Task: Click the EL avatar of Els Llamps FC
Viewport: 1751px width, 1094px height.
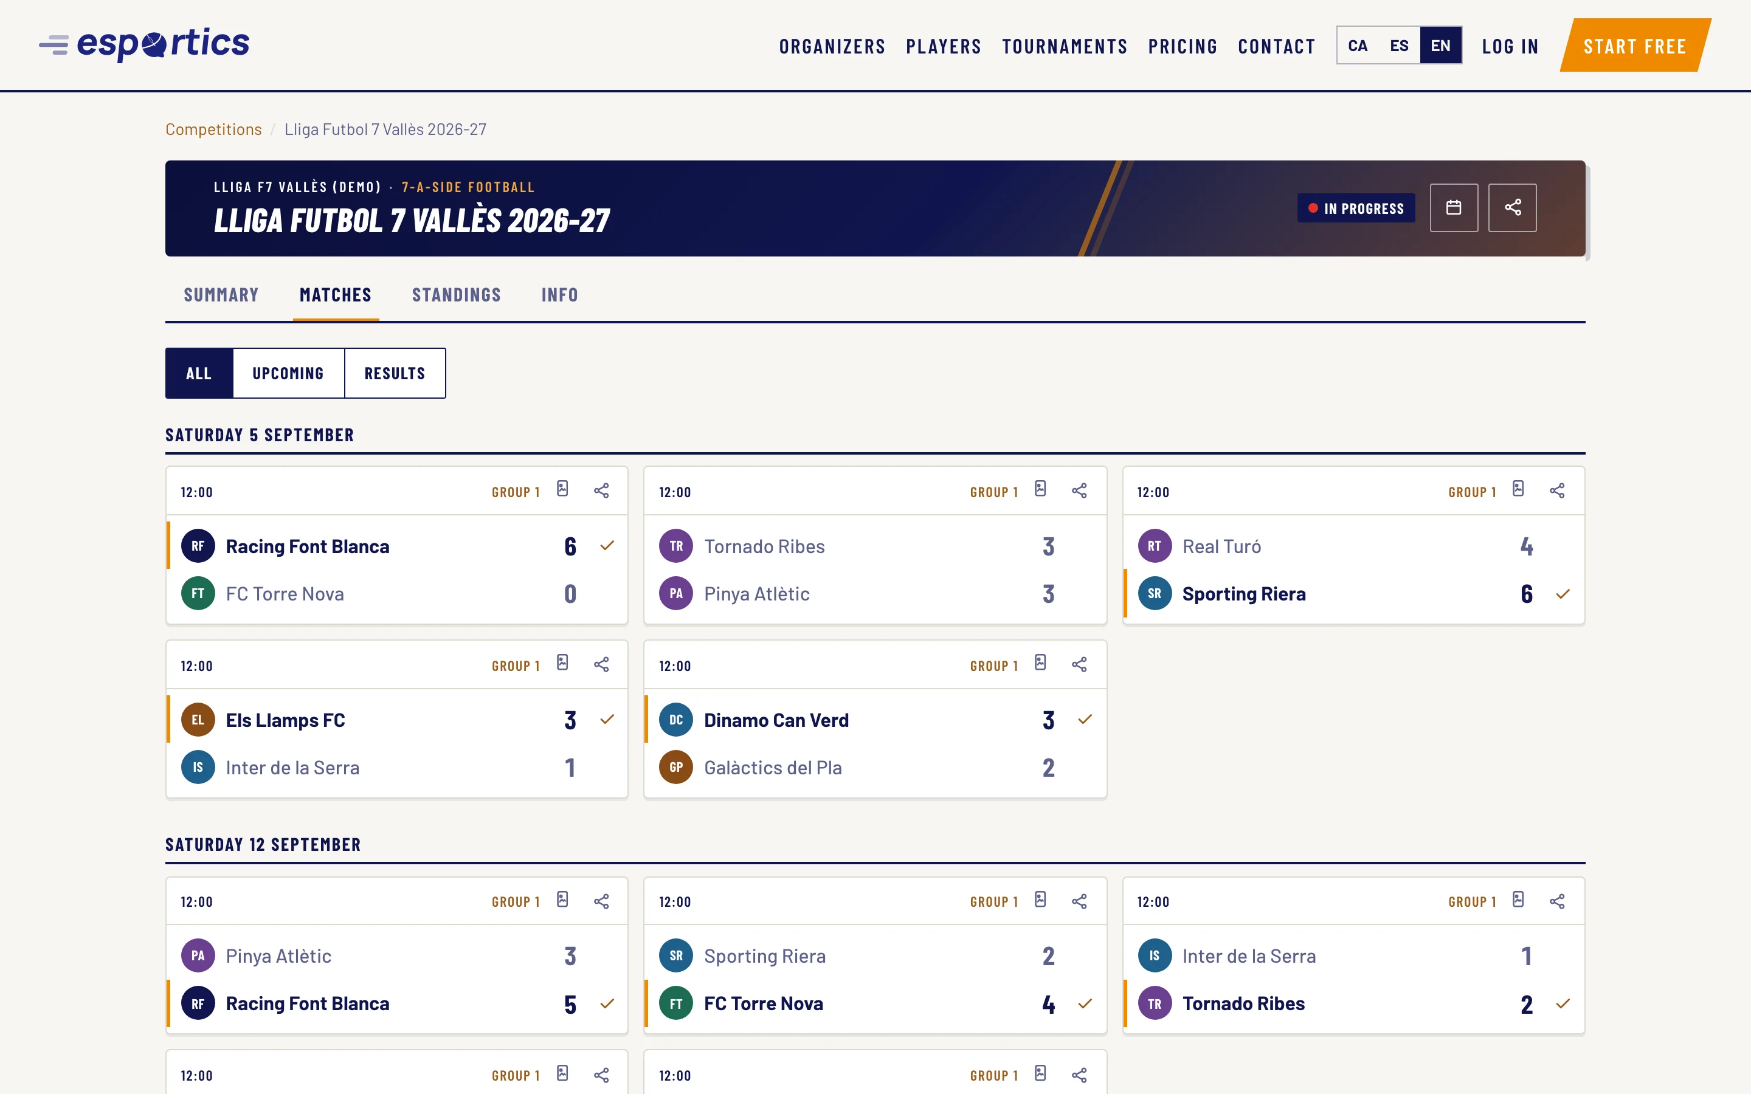Action: (198, 720)
